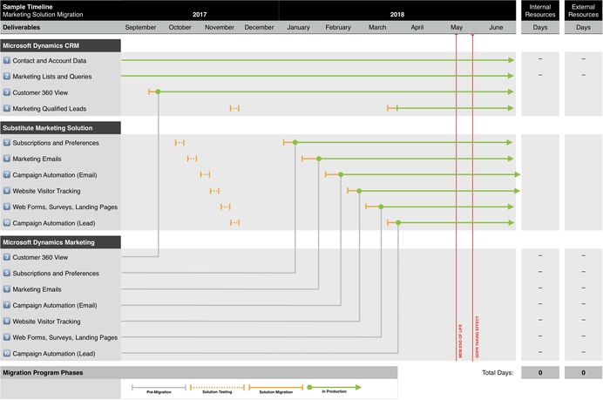603x400 pixels.
Task: Click the Campaign Automation (Email) icon under Microsoft Dynamics Marketing
Action: tap(7, 305)
